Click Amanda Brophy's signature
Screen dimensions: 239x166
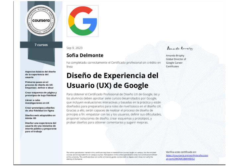point(180,48)
